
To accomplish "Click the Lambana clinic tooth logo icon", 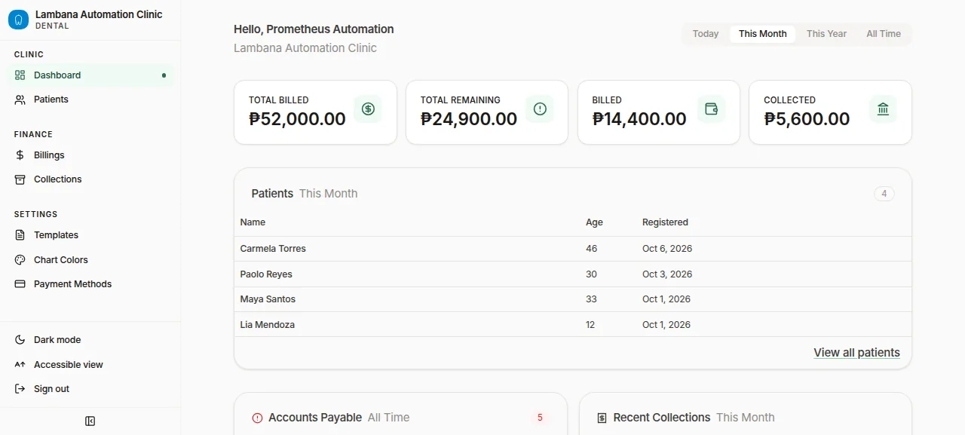I will 18,20.
